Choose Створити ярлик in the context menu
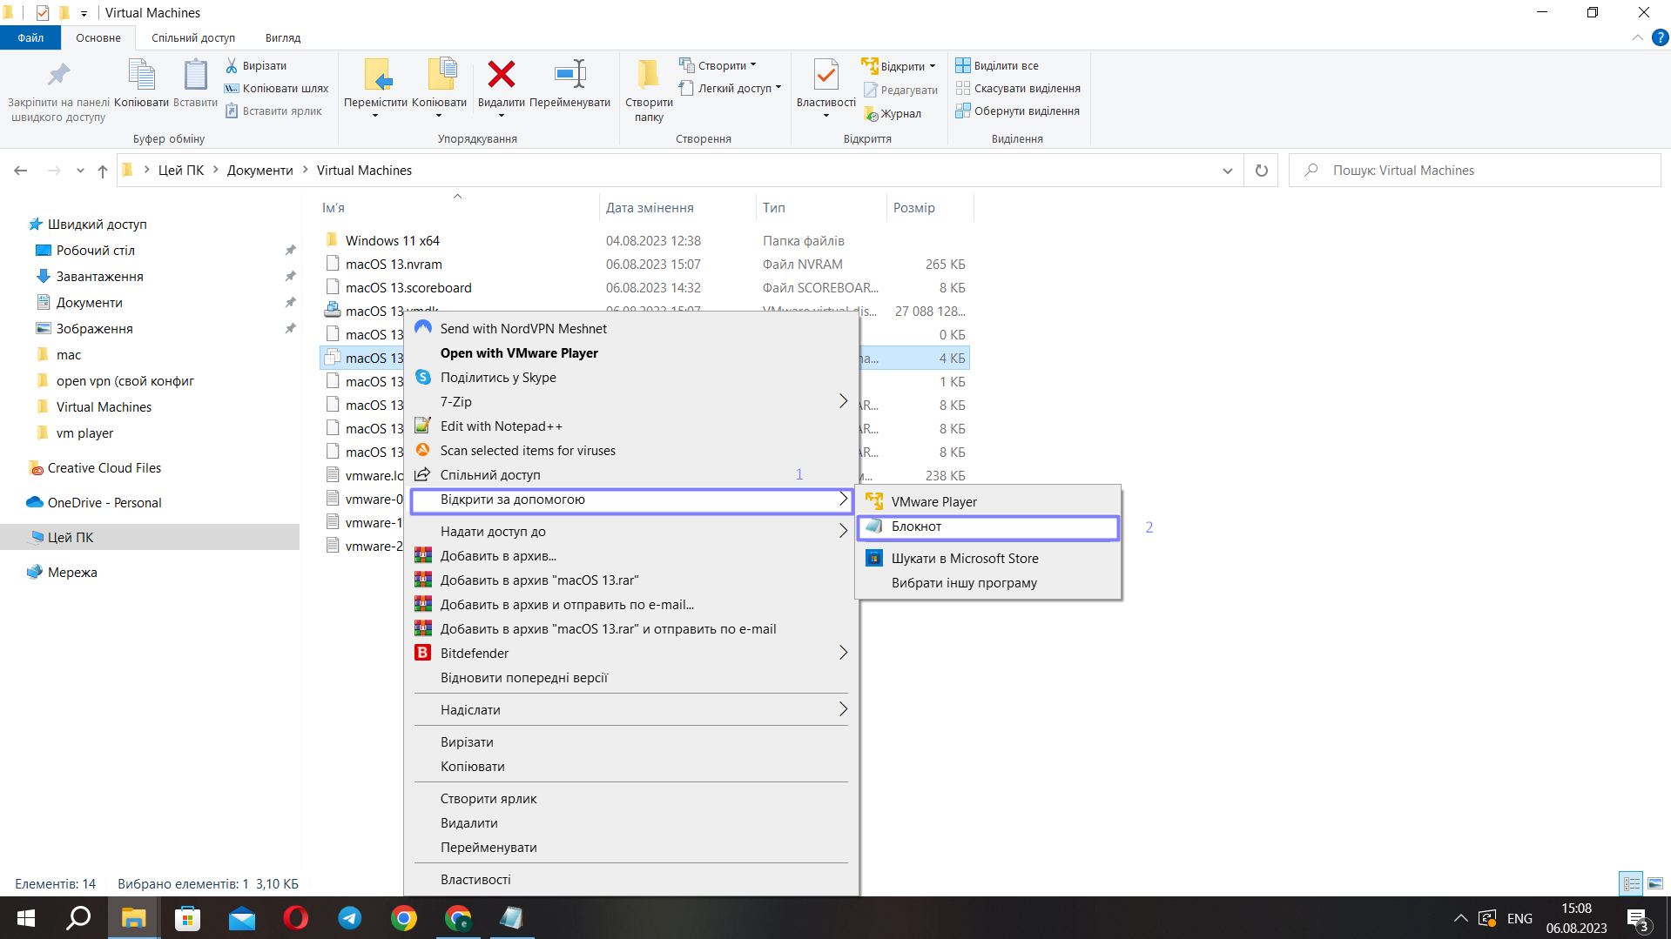1671x939 pixels. tap(631, 798)
